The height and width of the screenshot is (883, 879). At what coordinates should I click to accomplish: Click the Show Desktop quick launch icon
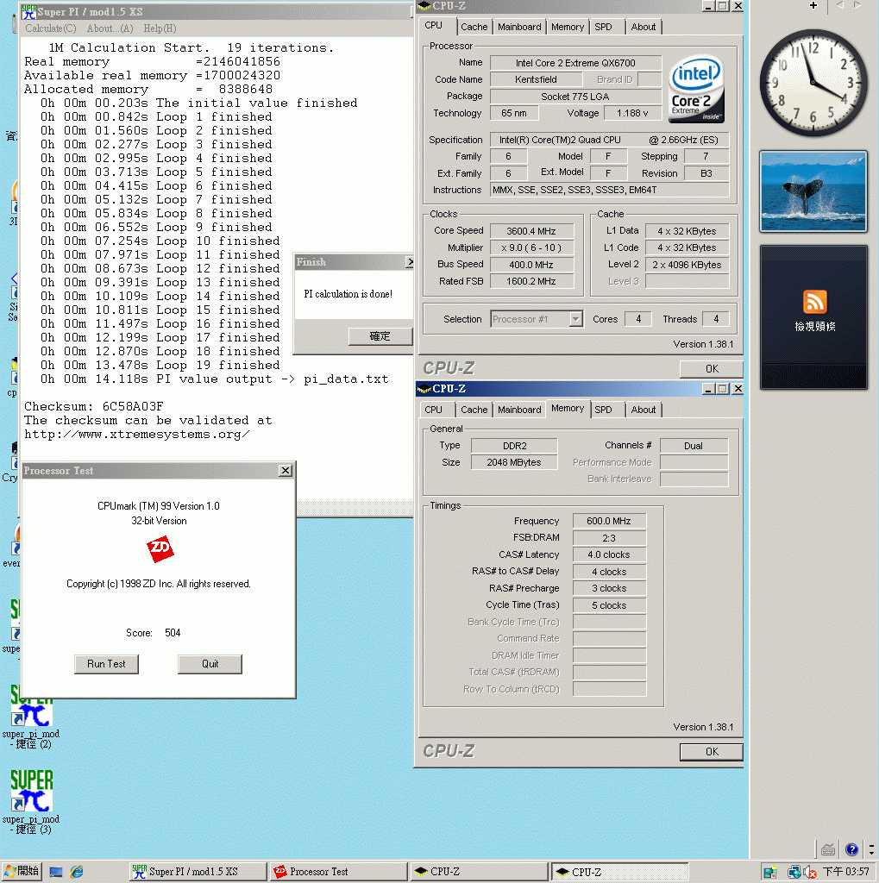tap(56, 871)
